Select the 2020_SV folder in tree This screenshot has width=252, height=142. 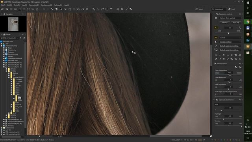pyautogui.click(x=13, y=118)
